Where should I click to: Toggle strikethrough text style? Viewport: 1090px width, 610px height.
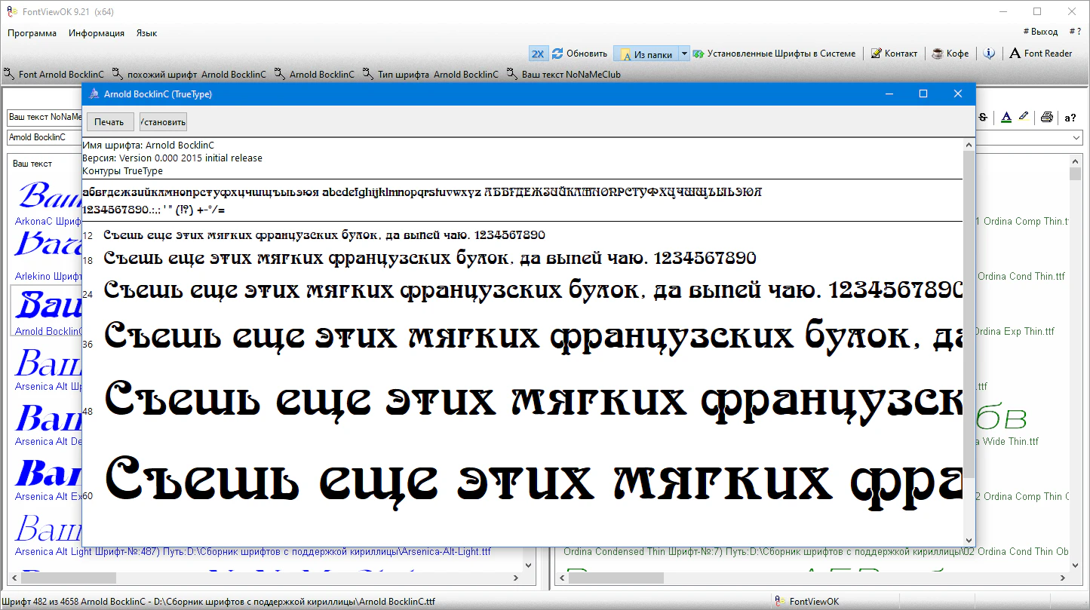click(x=983, y=117)
